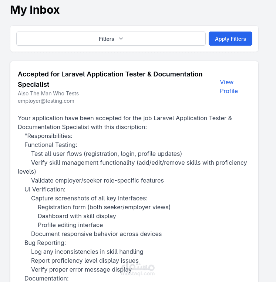Open the Filters dropdown

coord(111,39)
